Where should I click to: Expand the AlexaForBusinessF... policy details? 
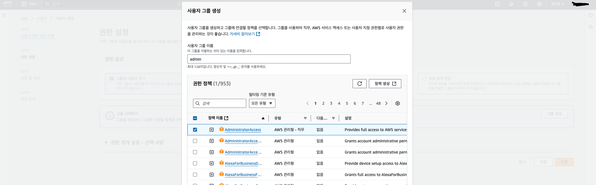point(212,175)
